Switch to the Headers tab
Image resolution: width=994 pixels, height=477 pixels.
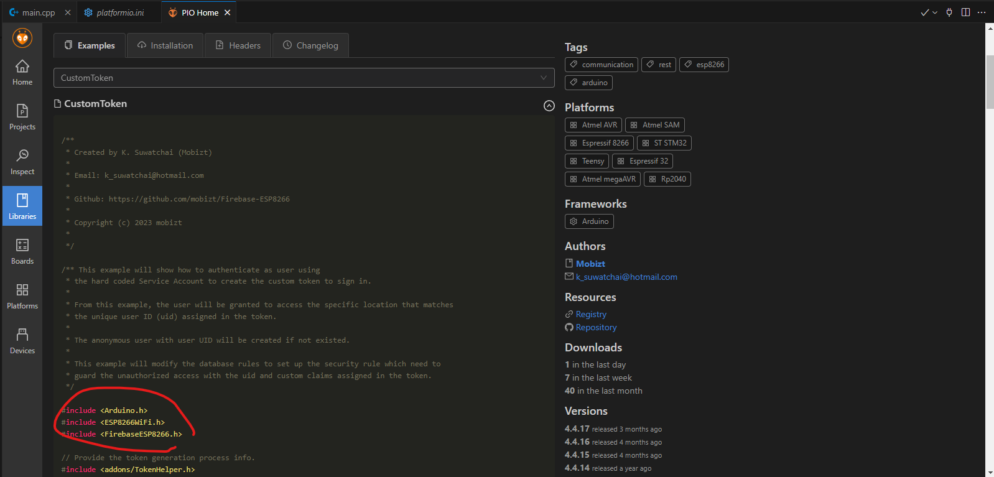point(238,45)
